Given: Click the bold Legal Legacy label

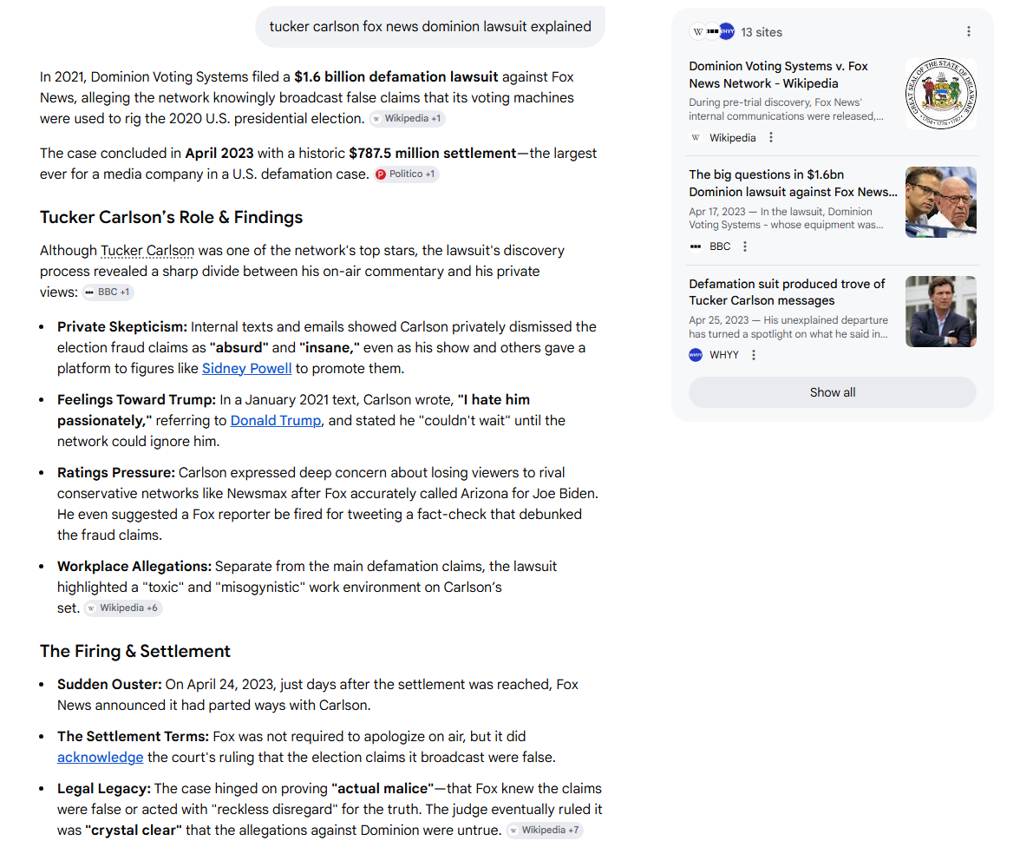Looking at the screenshot, I should 104,789.
